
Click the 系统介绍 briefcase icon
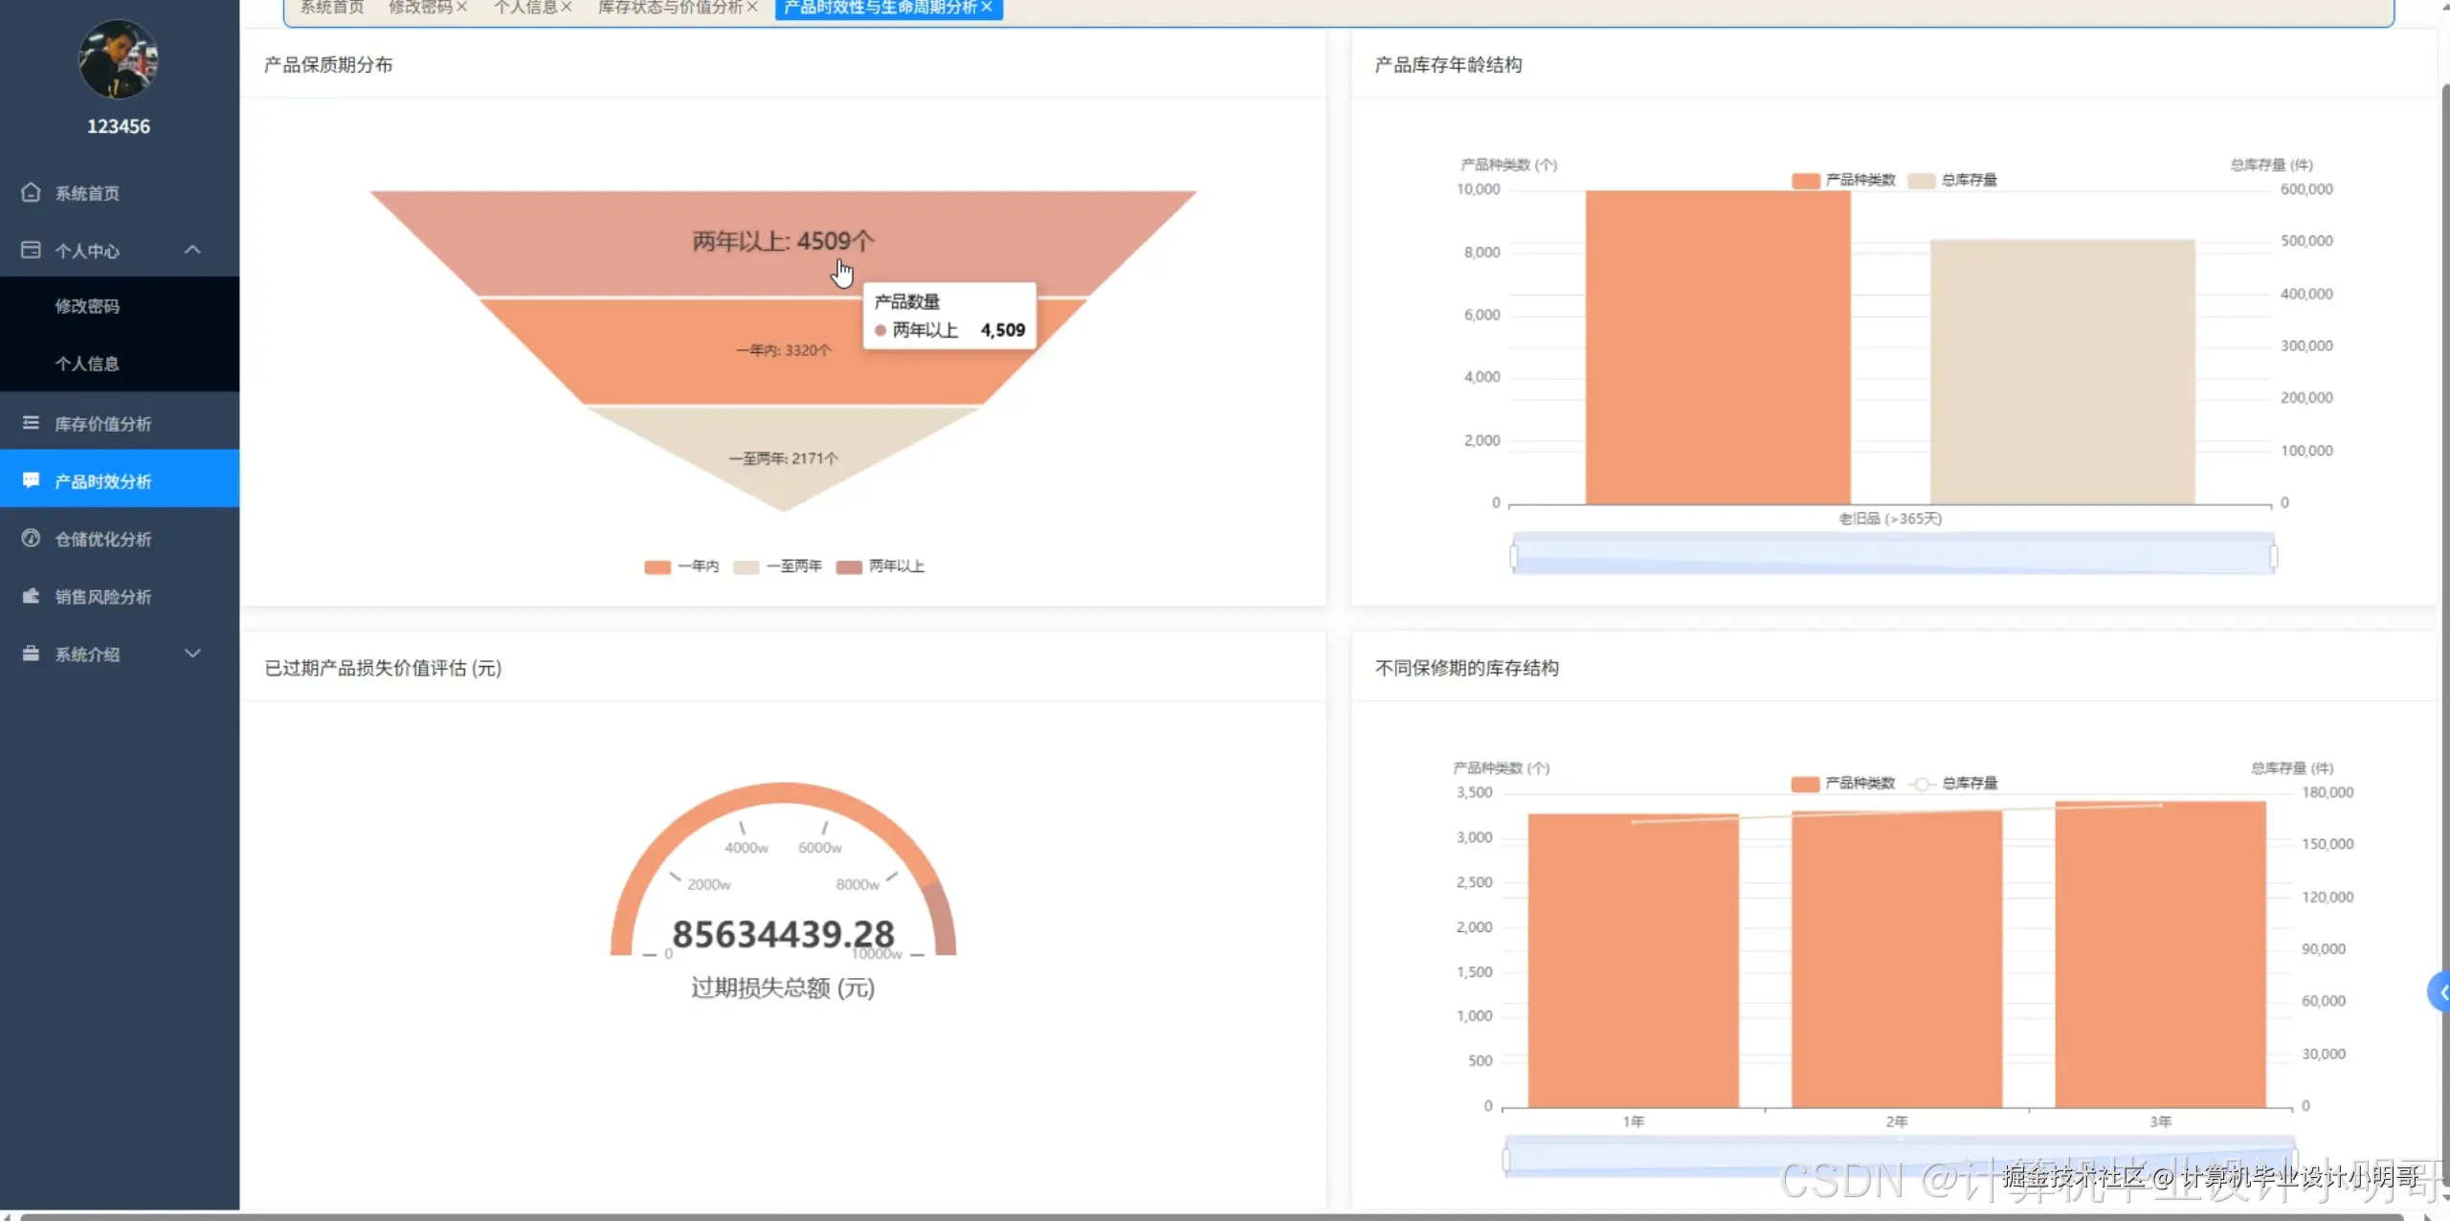[x=31, y=654]
